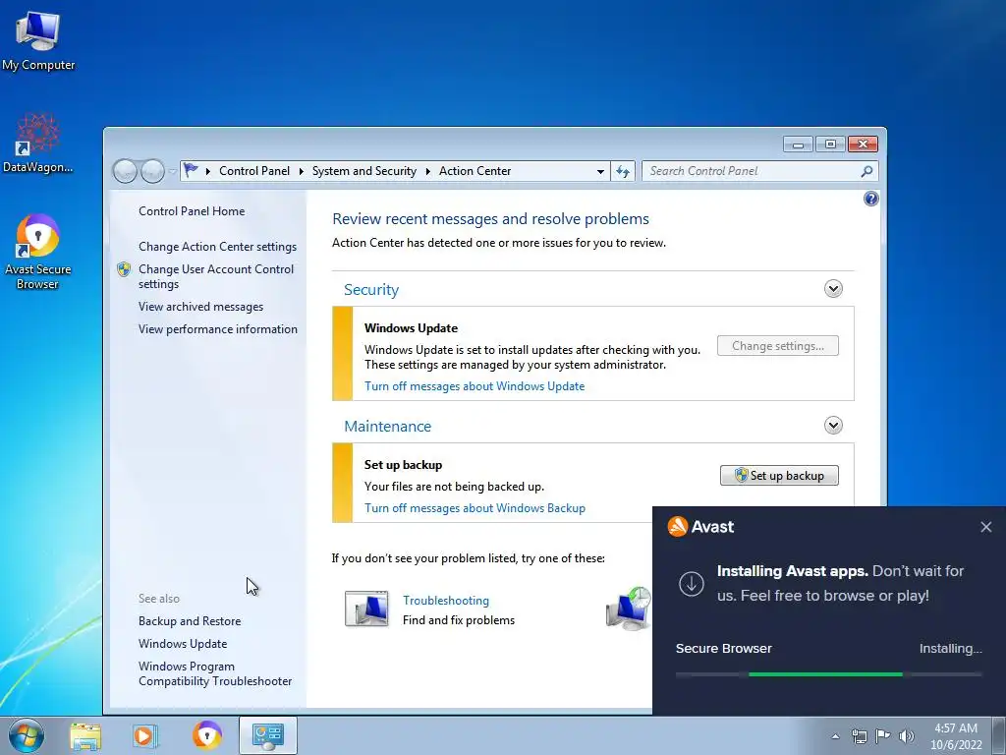This screenshot has width=1006, height=755.
Task: Open Change User Account Control settings
Action: (216, 276)
